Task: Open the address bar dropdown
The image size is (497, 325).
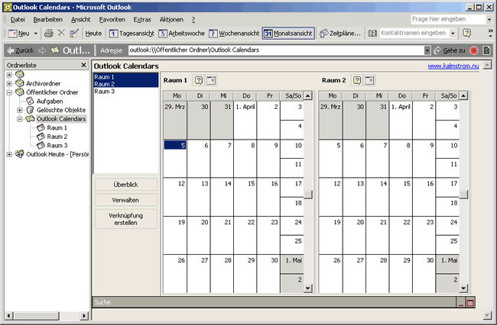Action: click(427, 50)
